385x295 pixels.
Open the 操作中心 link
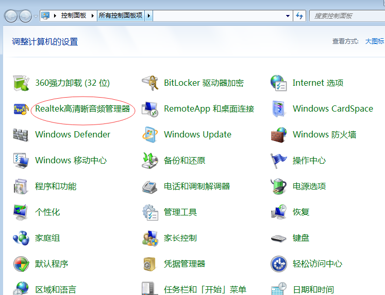tap(309, 161)
